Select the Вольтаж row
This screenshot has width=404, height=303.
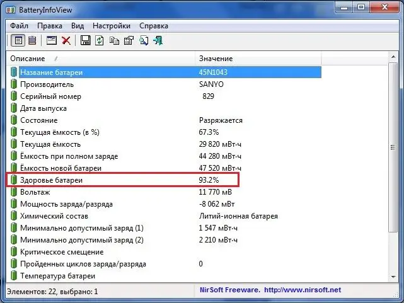[165, 192]
